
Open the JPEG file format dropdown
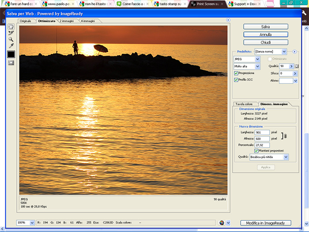click(x=247, y=59)
